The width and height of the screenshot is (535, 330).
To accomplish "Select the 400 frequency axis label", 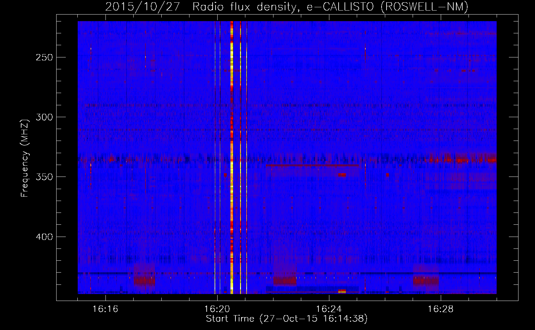I will [x=44, y=237].
